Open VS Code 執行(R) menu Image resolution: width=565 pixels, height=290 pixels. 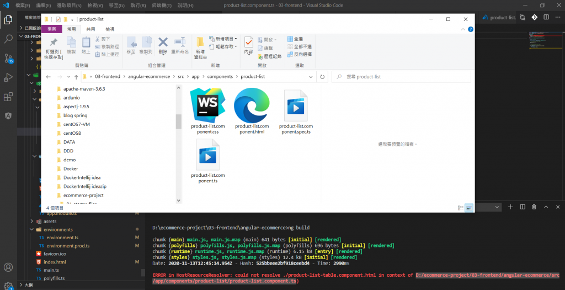point(138,6)
